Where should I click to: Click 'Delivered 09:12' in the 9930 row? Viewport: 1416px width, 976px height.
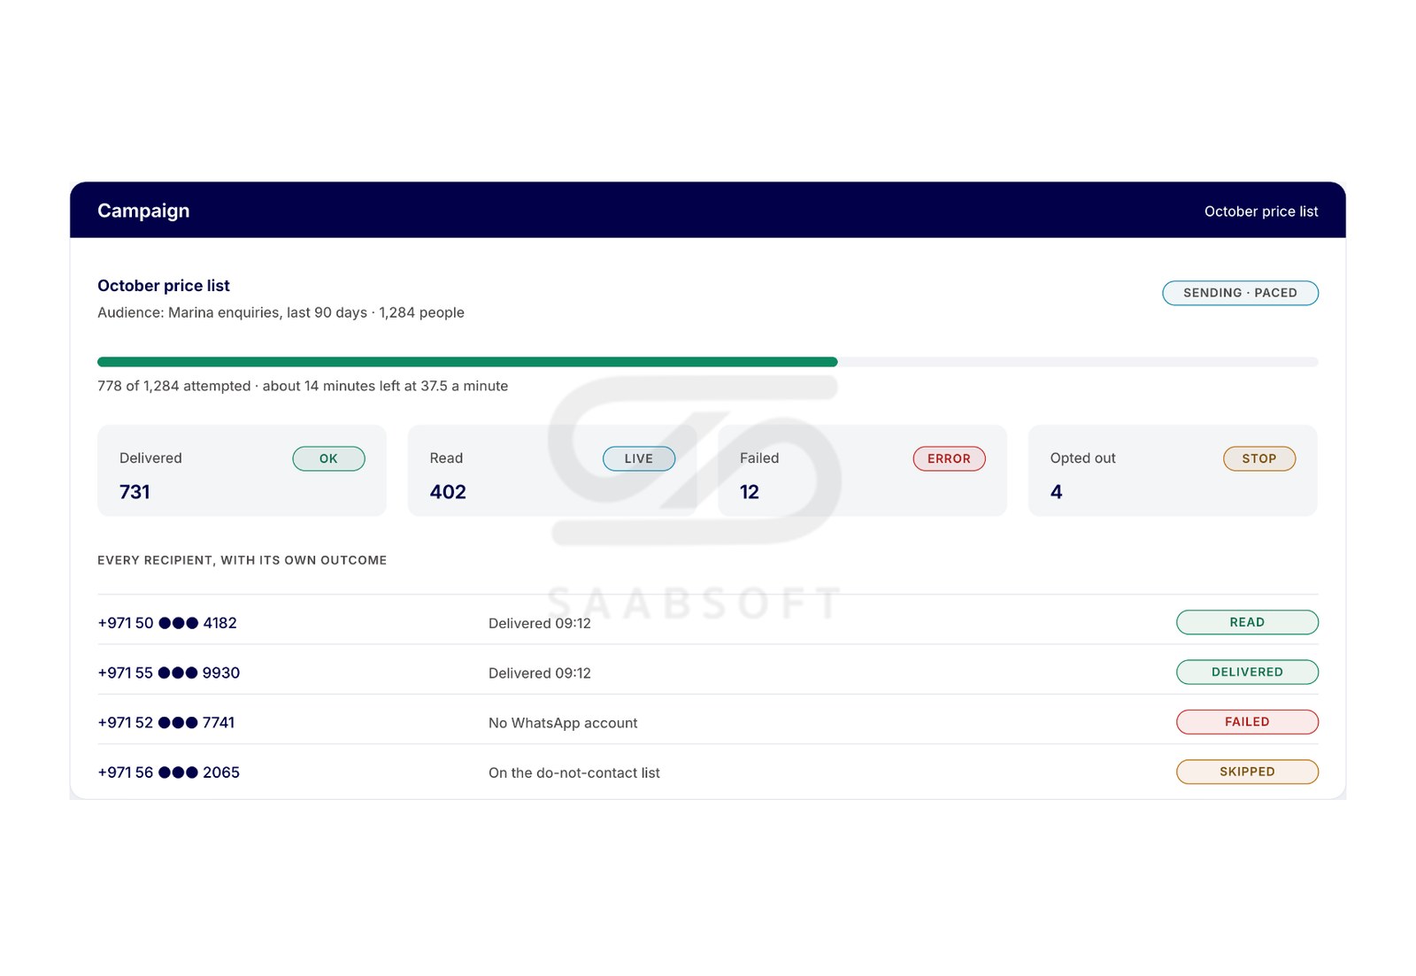(540, 672)
